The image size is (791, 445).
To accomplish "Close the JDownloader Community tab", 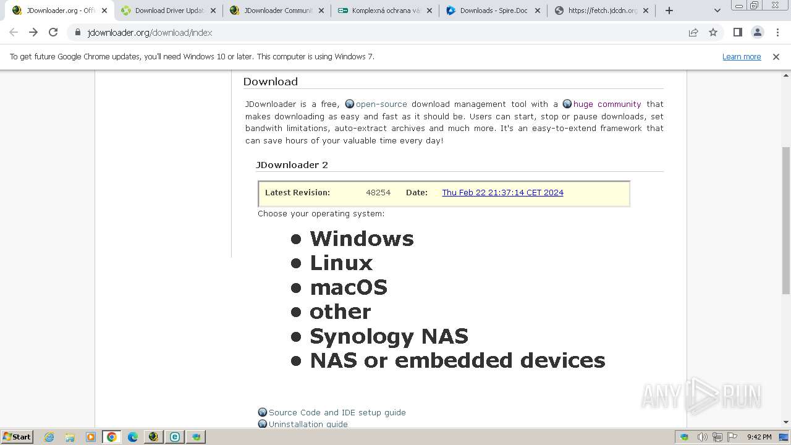I will click(321, 11).
